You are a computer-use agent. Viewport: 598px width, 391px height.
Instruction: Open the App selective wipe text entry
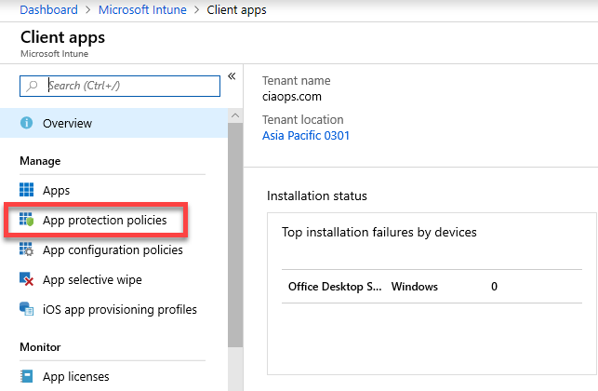[92, 280]
